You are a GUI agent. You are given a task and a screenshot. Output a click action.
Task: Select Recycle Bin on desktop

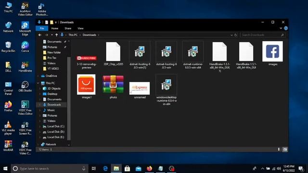pos(8,47)
